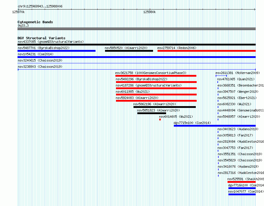
Task: Click the red bar under esv3621758
Action: (x=156, y=76)
